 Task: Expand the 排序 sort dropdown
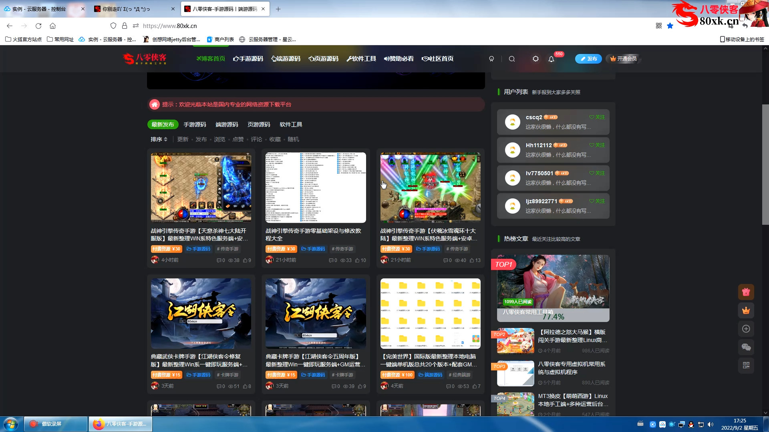pyautogui.click(x=159, y=139)
